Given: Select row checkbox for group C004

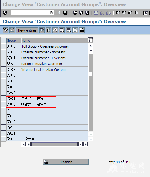Looking at the screenshot, I should [4, 98].
